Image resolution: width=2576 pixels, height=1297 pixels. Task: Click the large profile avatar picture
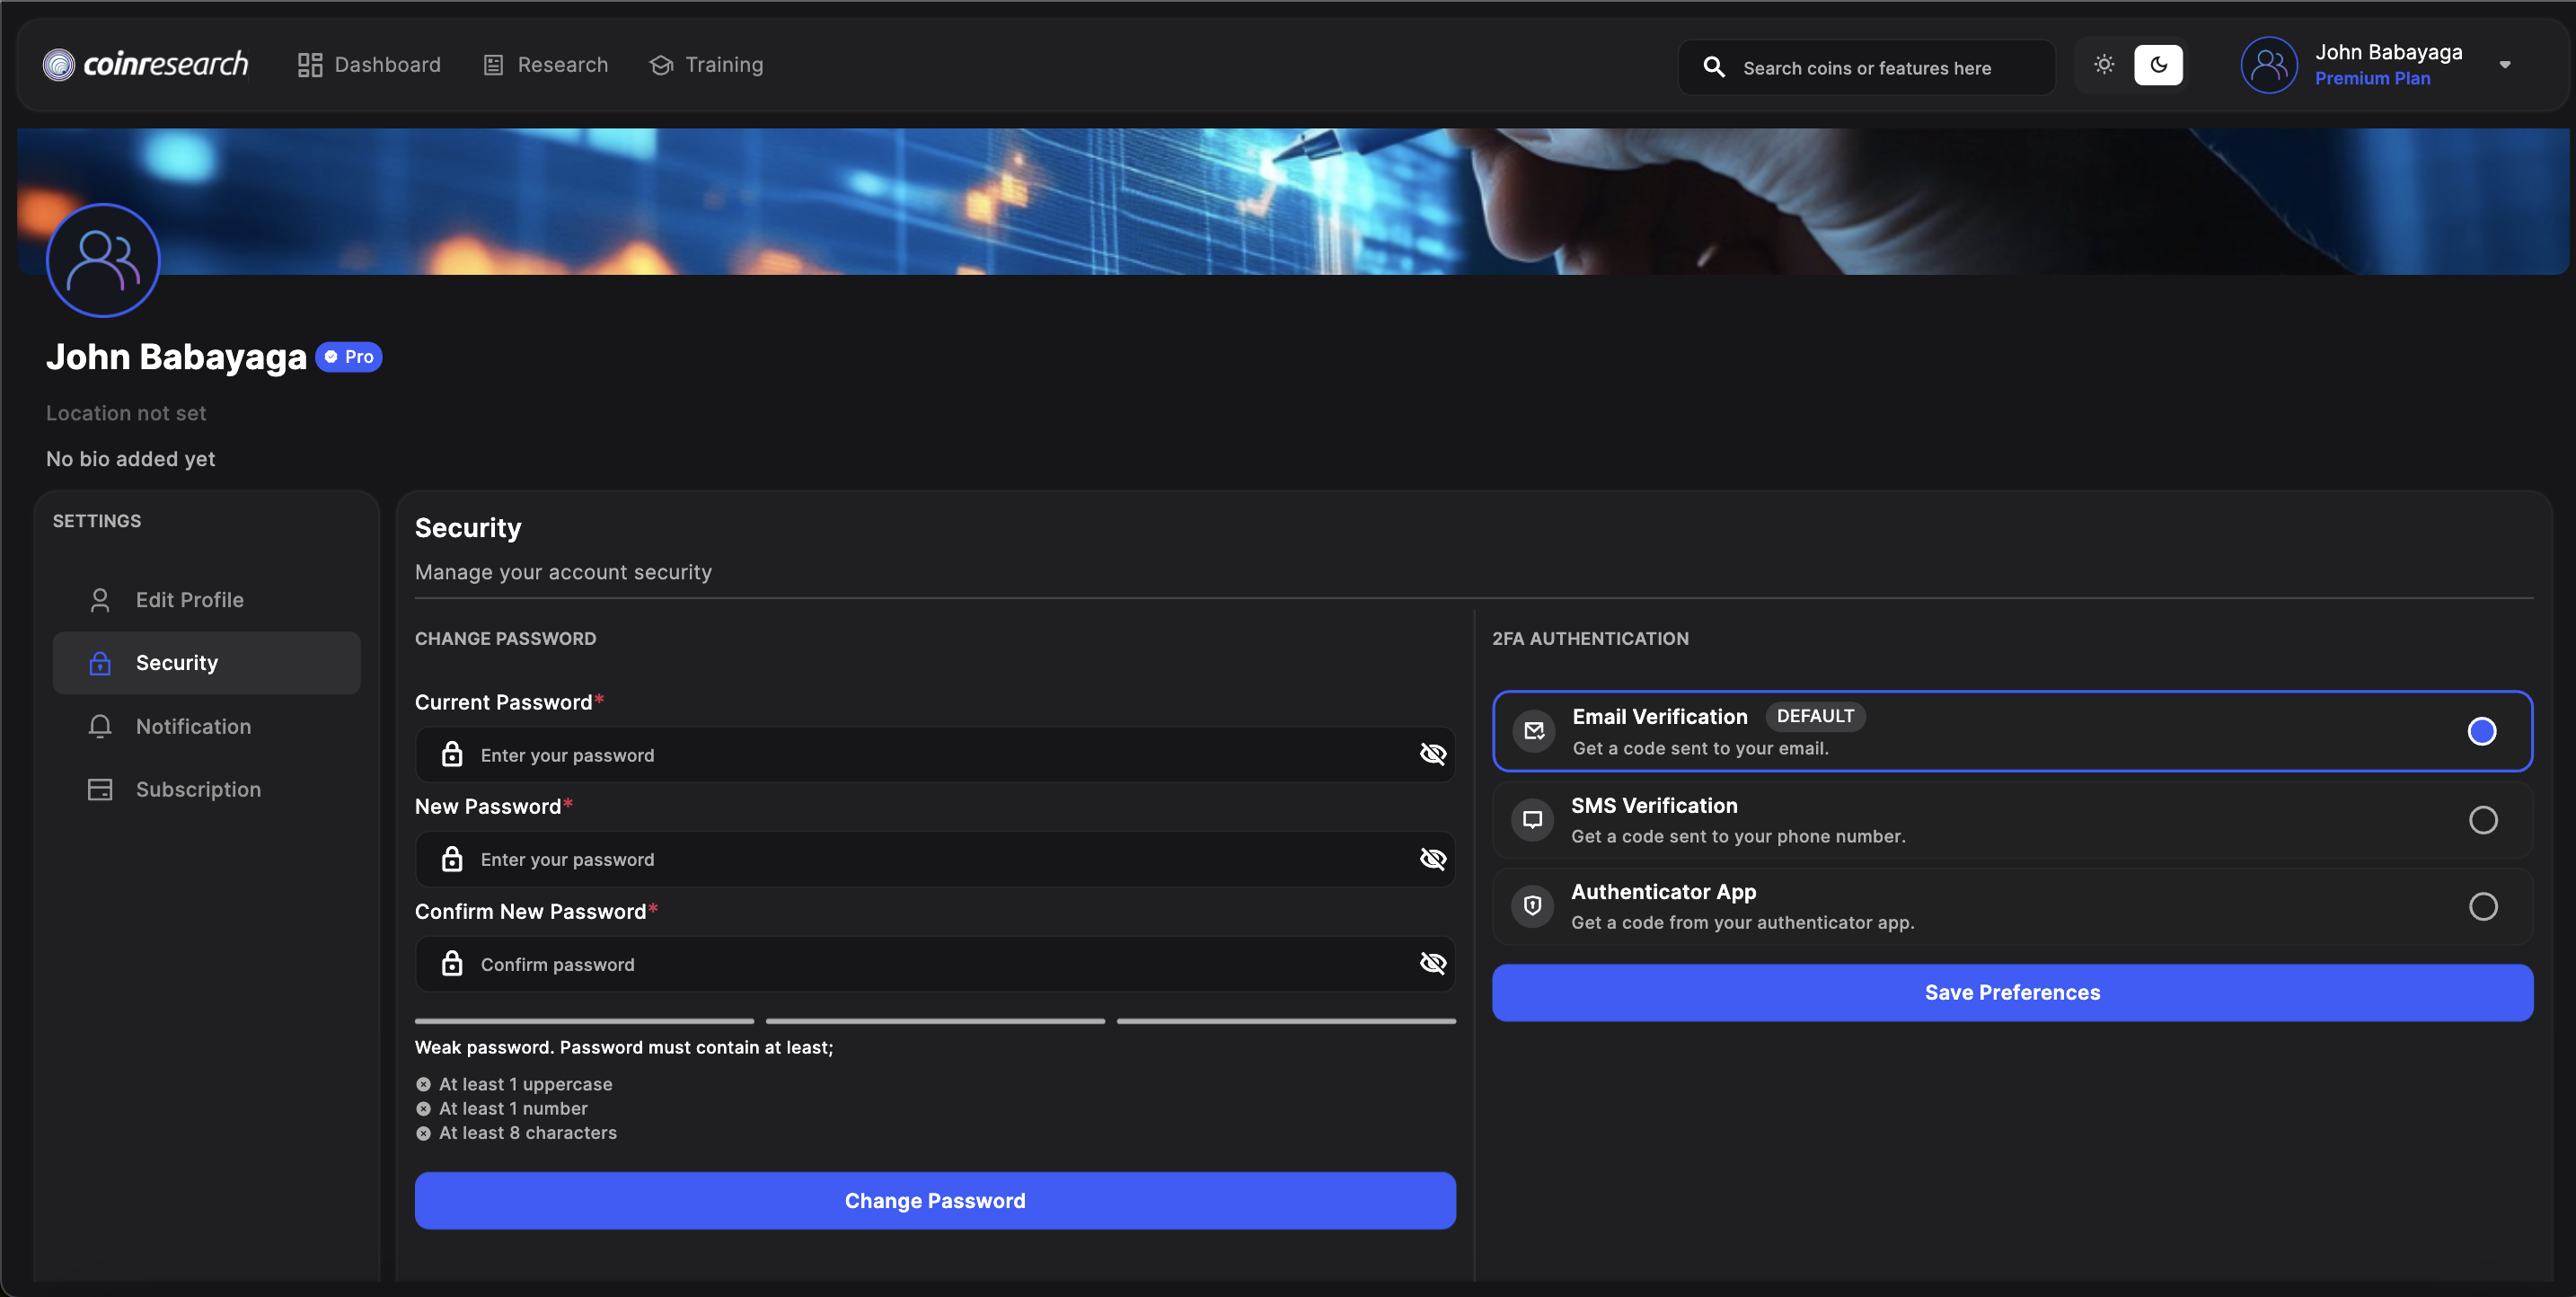tap(103, 260)
